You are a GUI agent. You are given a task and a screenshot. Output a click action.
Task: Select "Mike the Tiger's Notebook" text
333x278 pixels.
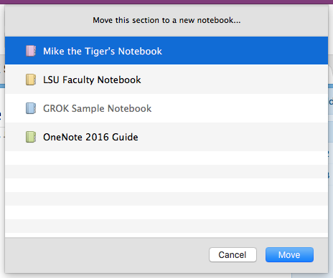pos(103,52)
